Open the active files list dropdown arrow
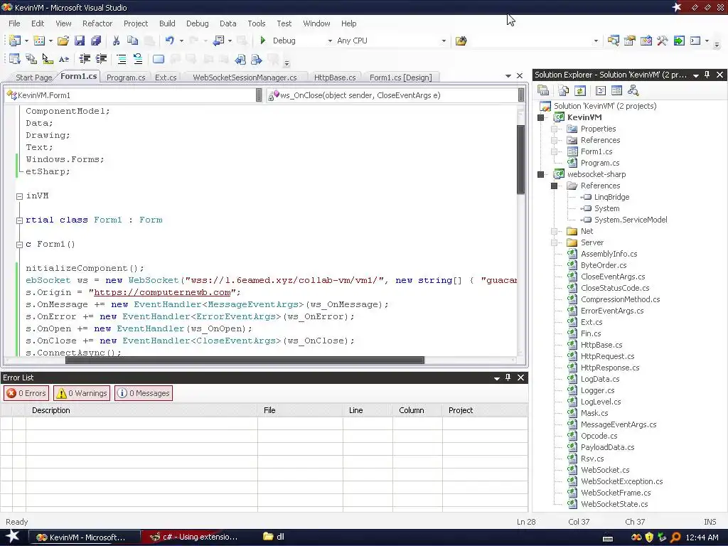 click(x=508, y=75)
